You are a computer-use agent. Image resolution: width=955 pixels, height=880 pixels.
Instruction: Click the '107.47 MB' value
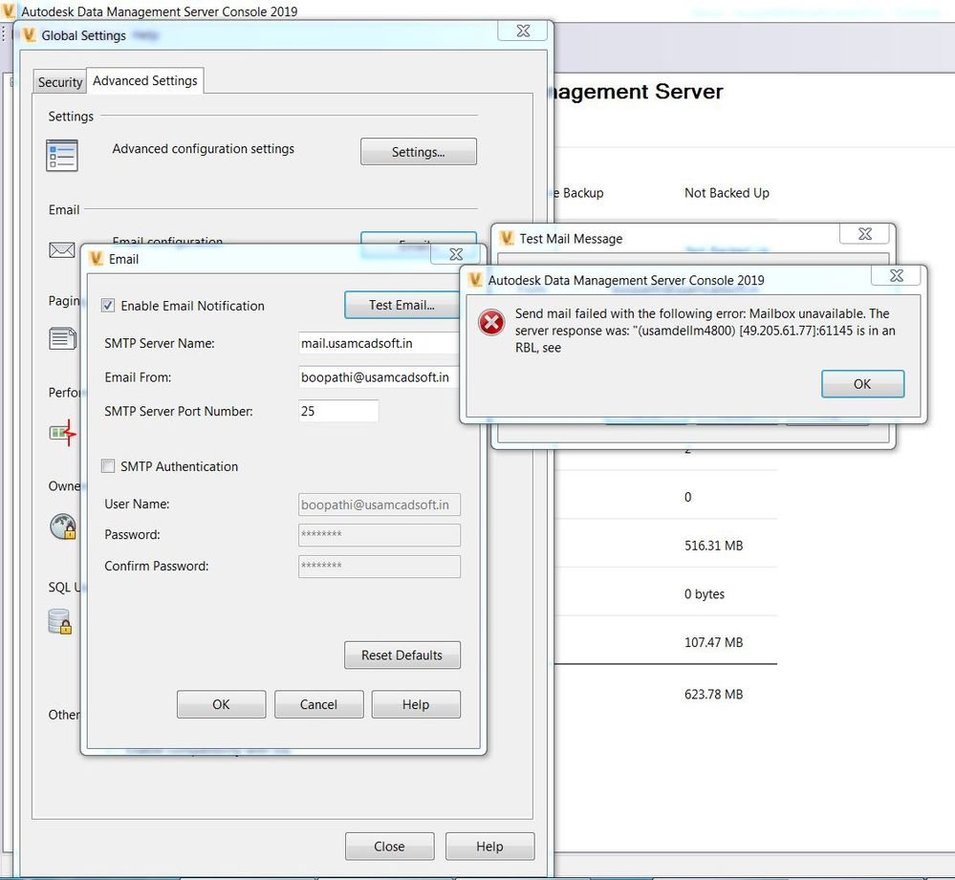714,642
